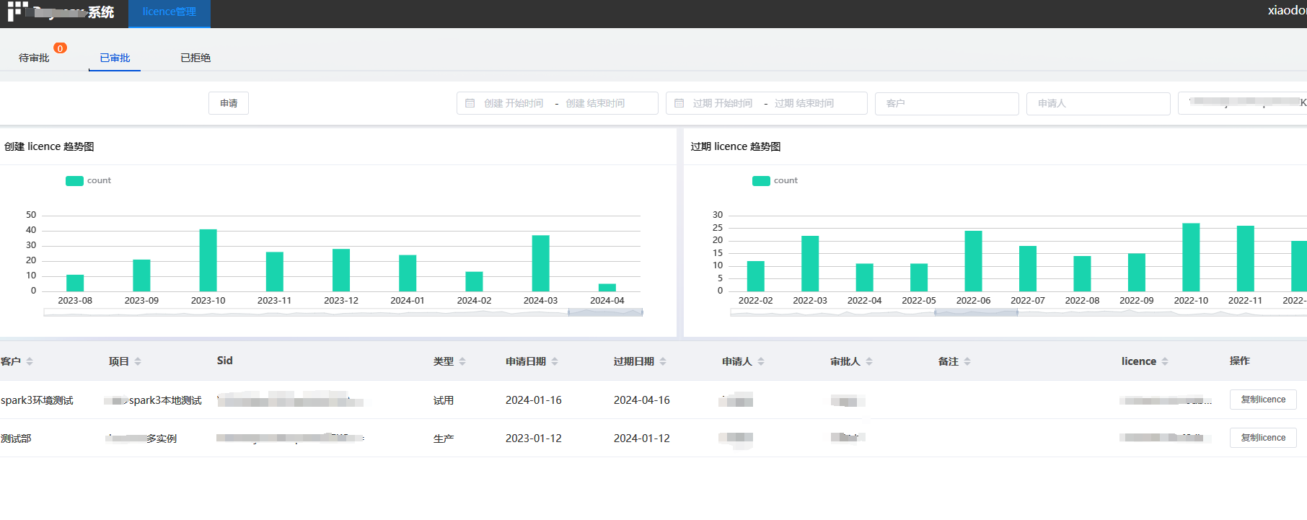Copy licence for spark3环境测试 row
The height and width of the screenshot is (520, 1307).
pos(1263,400)
